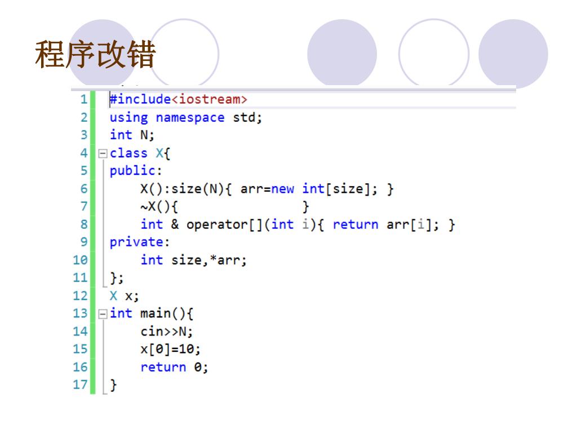Click the 'return 0;' statement
The width and height of the screenshot is (577, 433).
coord(175,367)
